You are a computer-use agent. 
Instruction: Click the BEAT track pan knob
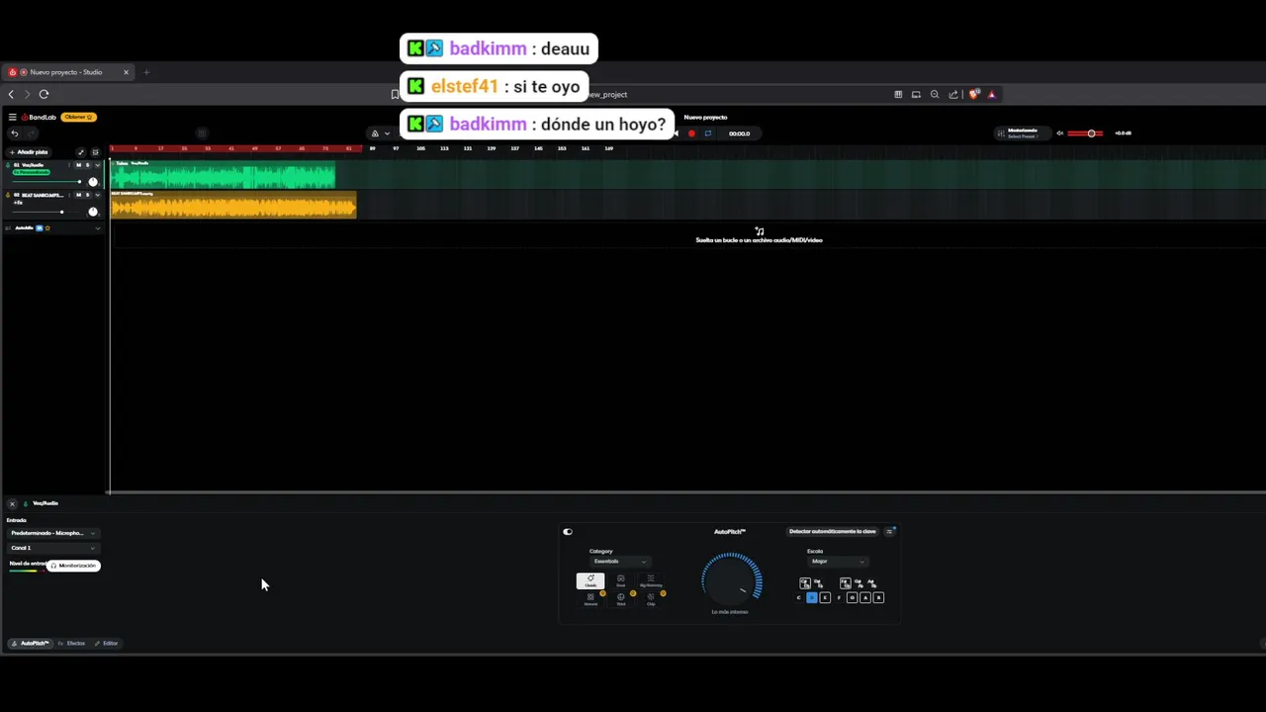click(x=93, y=212)
